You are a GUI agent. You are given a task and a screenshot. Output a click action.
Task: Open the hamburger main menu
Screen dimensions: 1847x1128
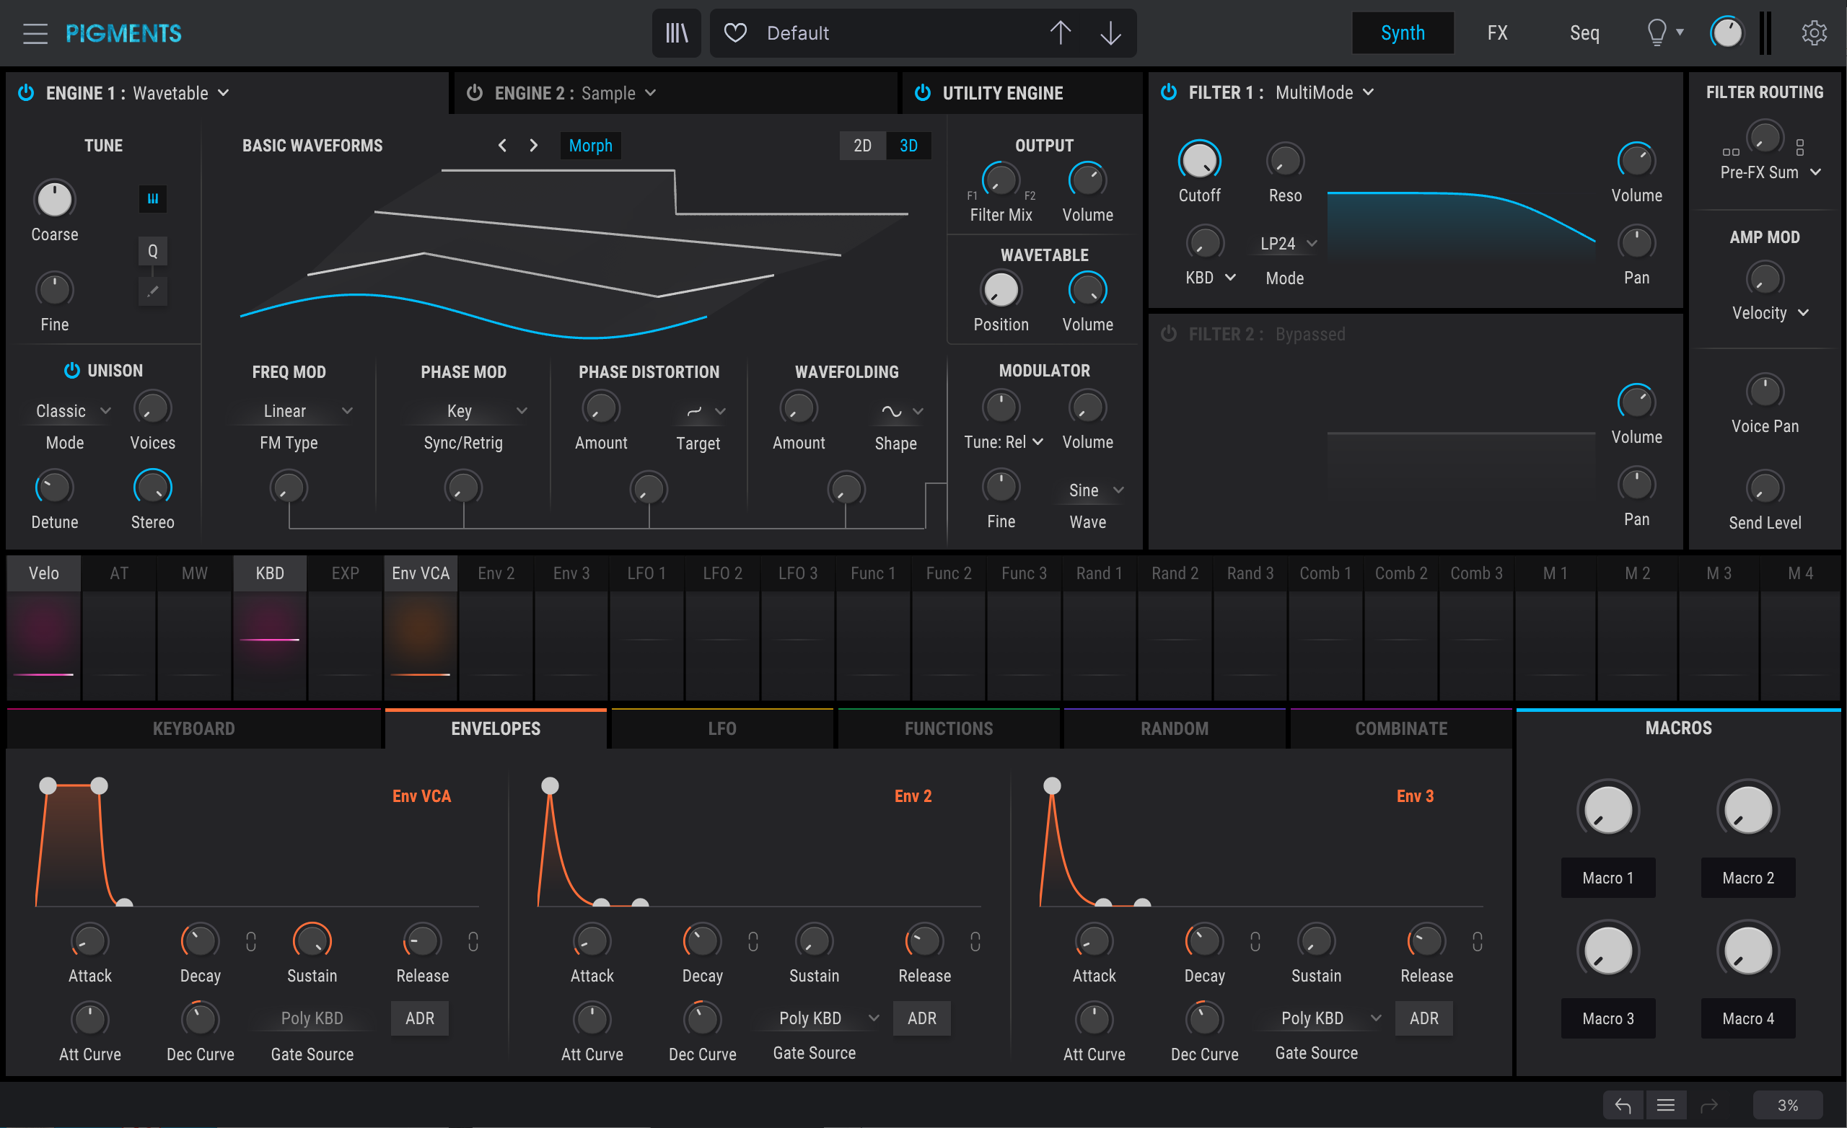pos(35,33)
